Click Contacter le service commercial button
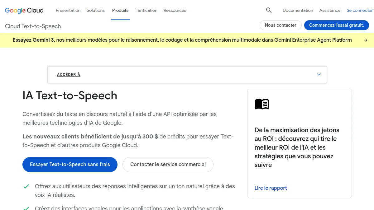Viewport: 374px width, 210px height. click(168, 165)
